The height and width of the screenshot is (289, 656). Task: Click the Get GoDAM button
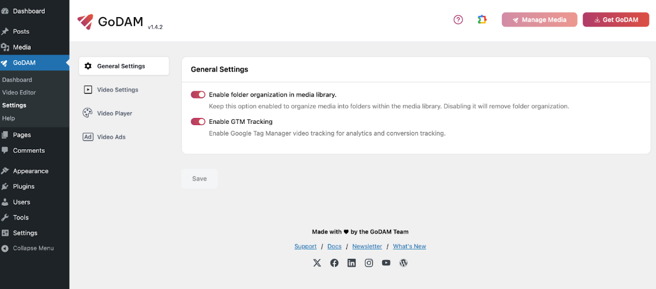[x=615, y=19]
